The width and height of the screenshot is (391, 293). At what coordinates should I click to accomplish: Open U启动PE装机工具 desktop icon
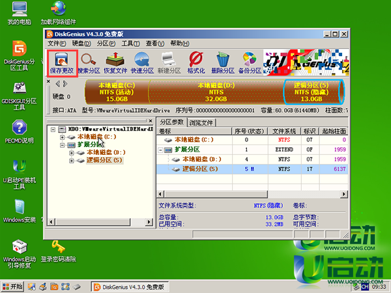coord(20,174)
